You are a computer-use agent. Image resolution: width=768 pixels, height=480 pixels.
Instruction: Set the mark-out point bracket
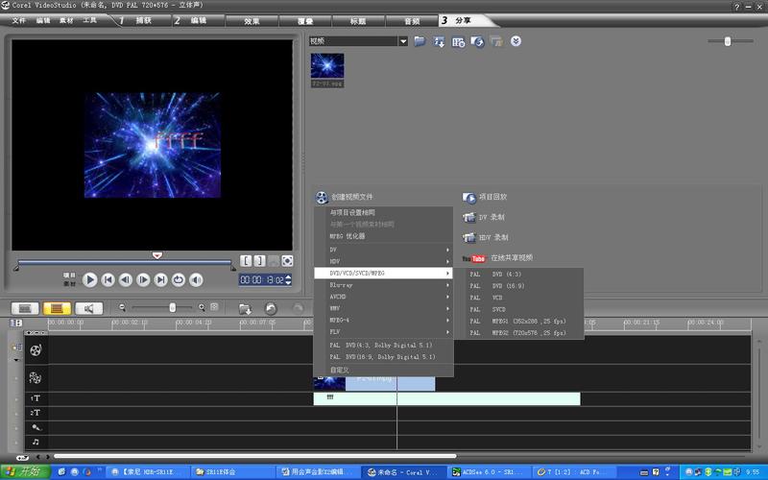259,260
